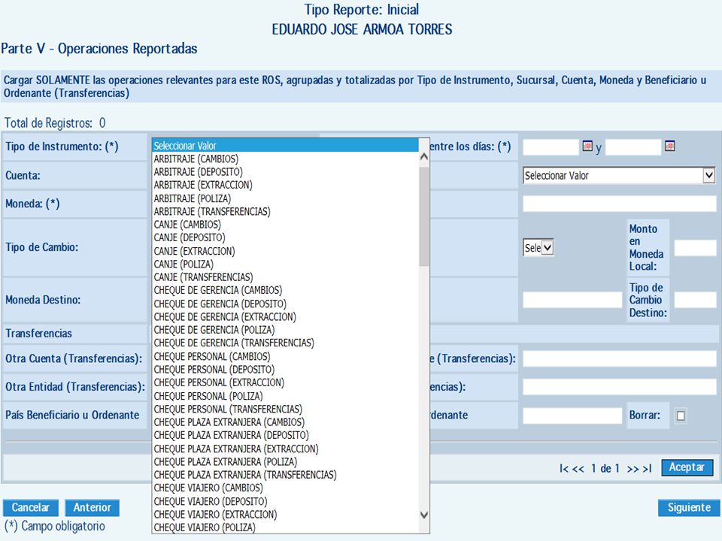722x541 pixels.
Task: Click the Monto en Moneda Local field
Action: pyautogui.click(x=695, y=248)
